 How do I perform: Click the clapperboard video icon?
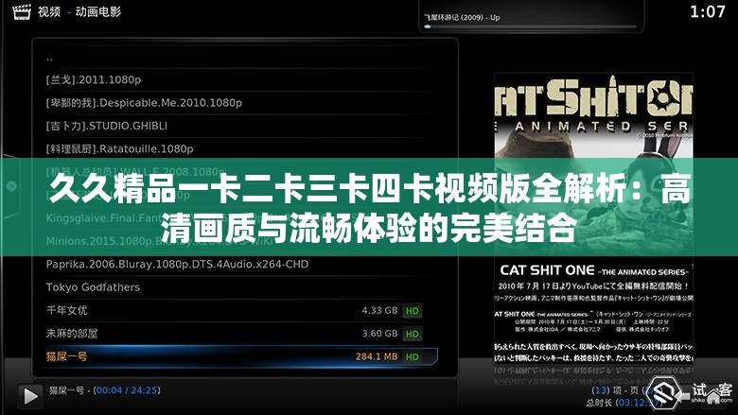21,11
